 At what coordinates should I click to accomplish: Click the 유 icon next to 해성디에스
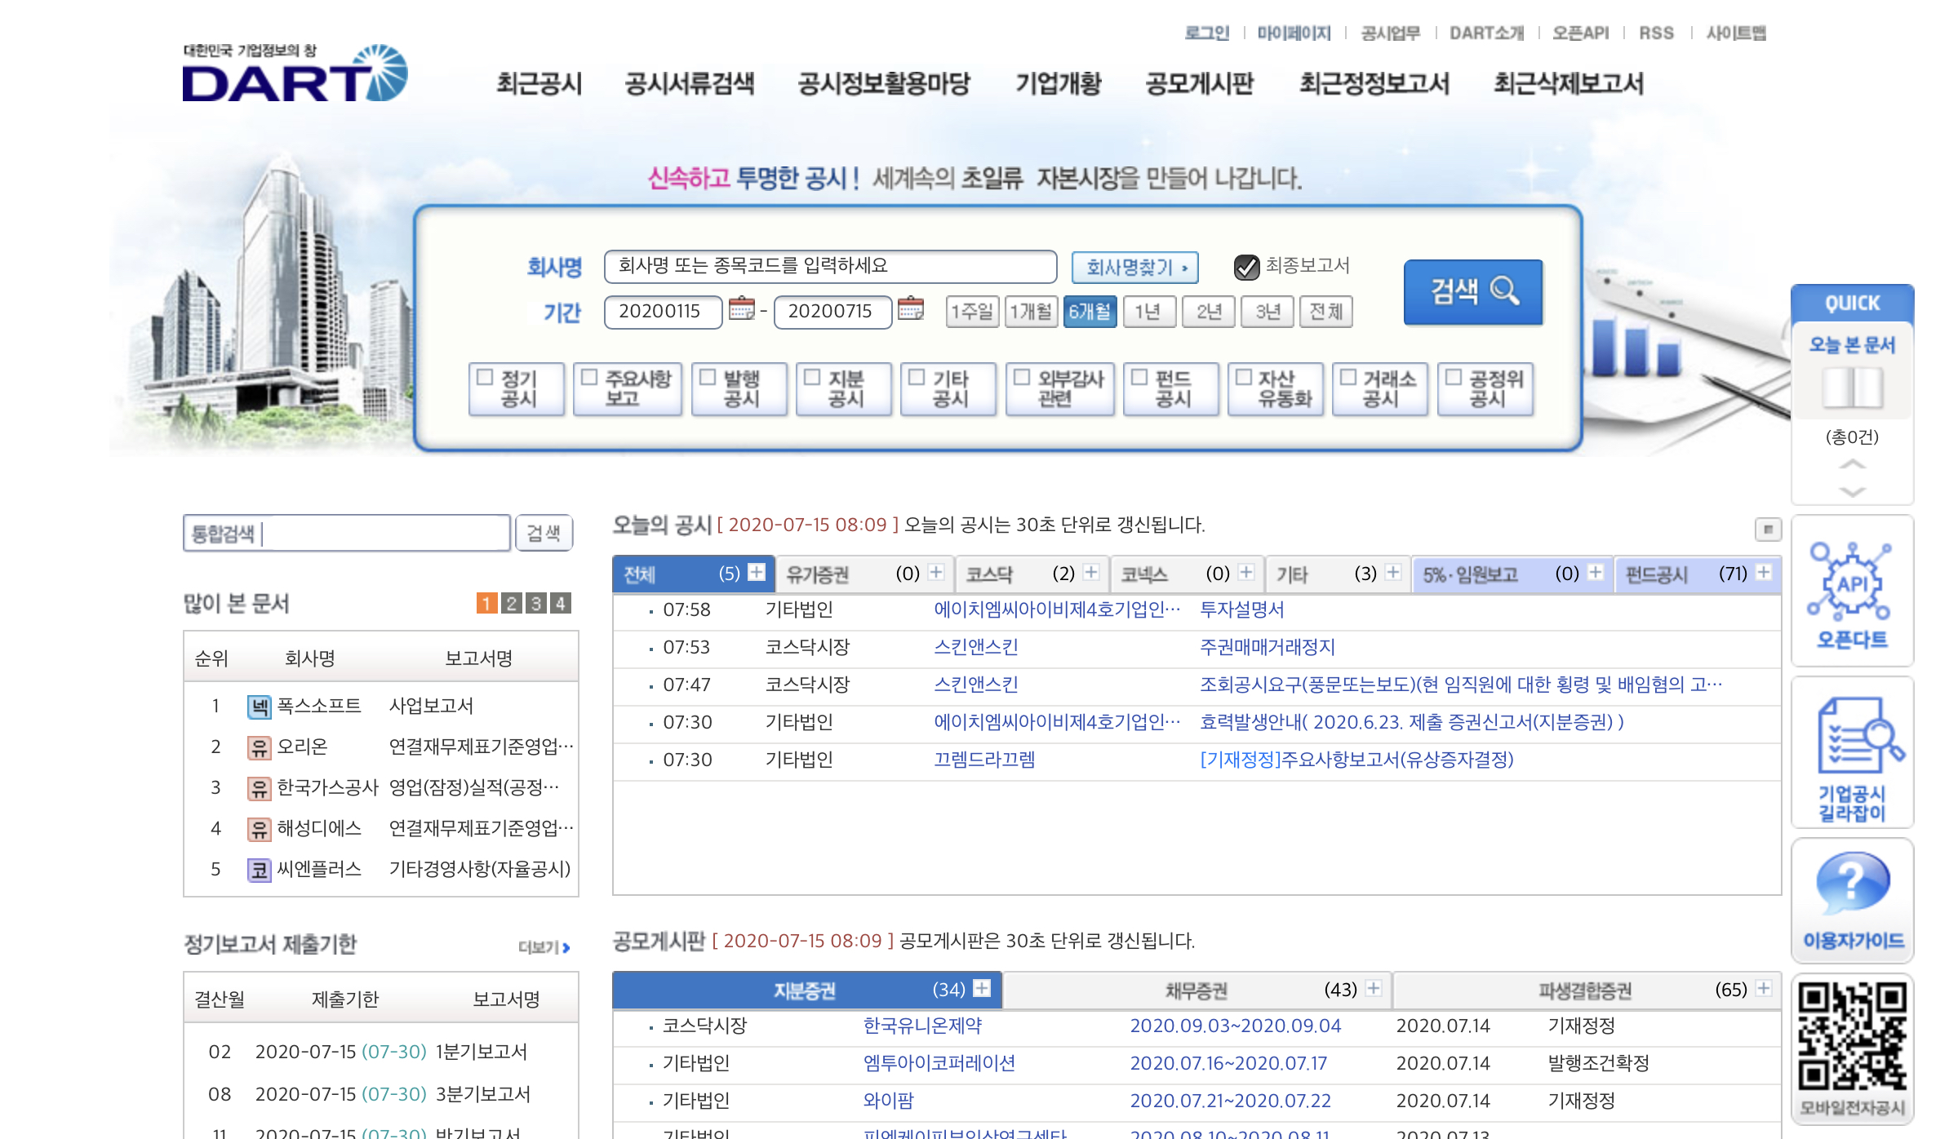(x=259, y=829)
